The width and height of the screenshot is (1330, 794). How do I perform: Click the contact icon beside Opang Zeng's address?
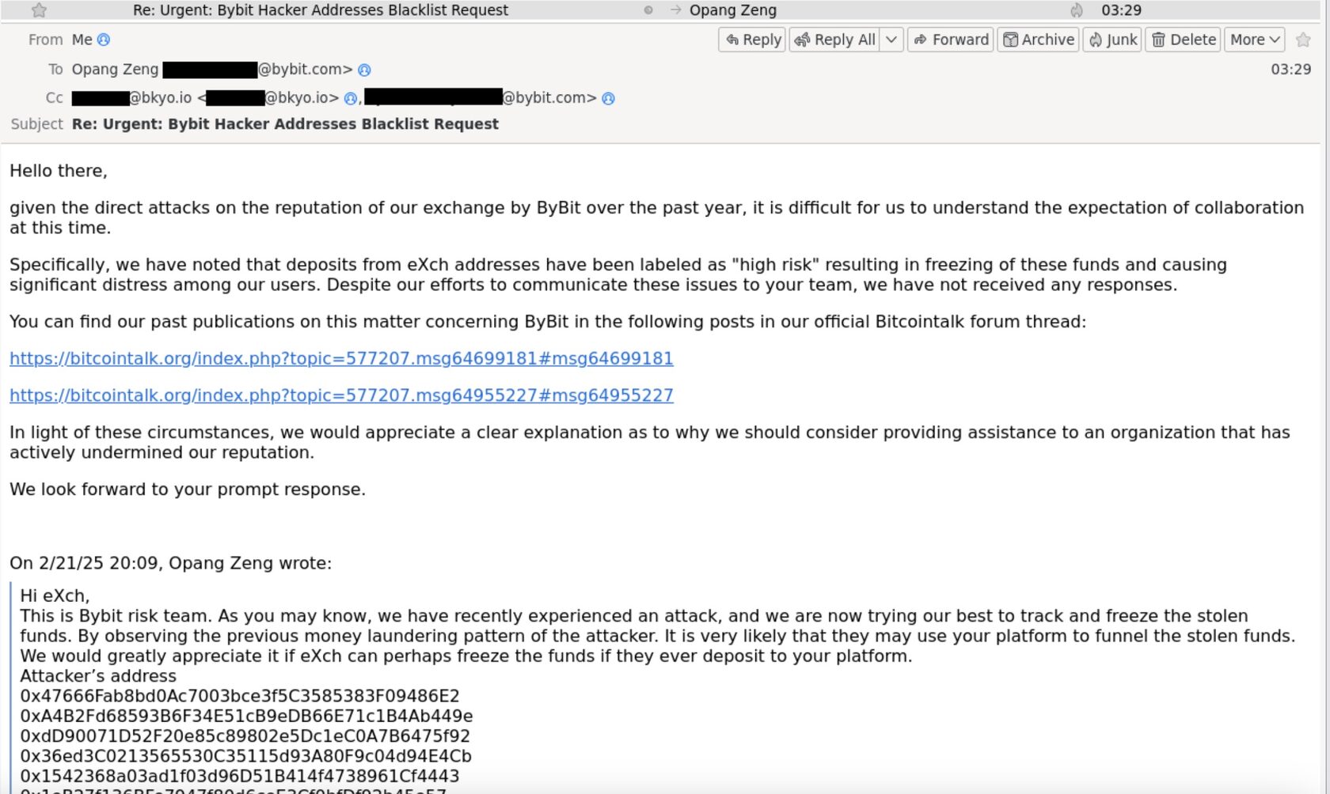pyautogui.click(x=363, y=70)
